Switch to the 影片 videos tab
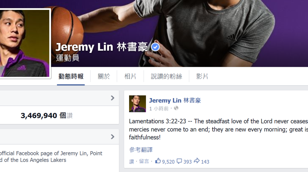The height and width of the screenshot is (172, 308). (x=202, y=76)
